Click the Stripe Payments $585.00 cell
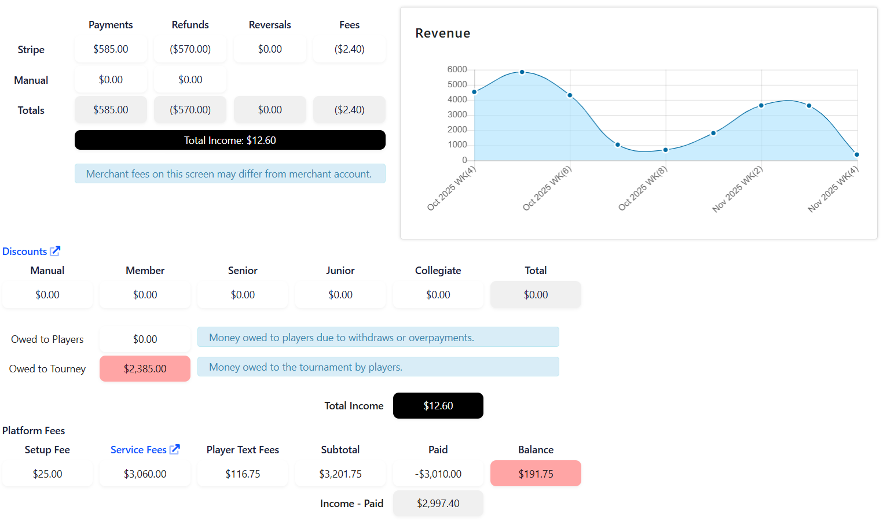Viewport: 887px width, 525px height. (111, 49)
